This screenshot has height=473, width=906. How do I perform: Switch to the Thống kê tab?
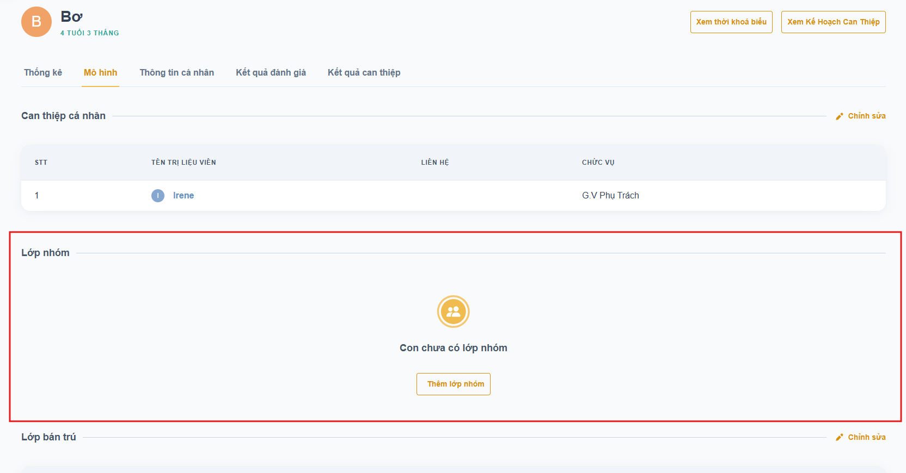43,73
